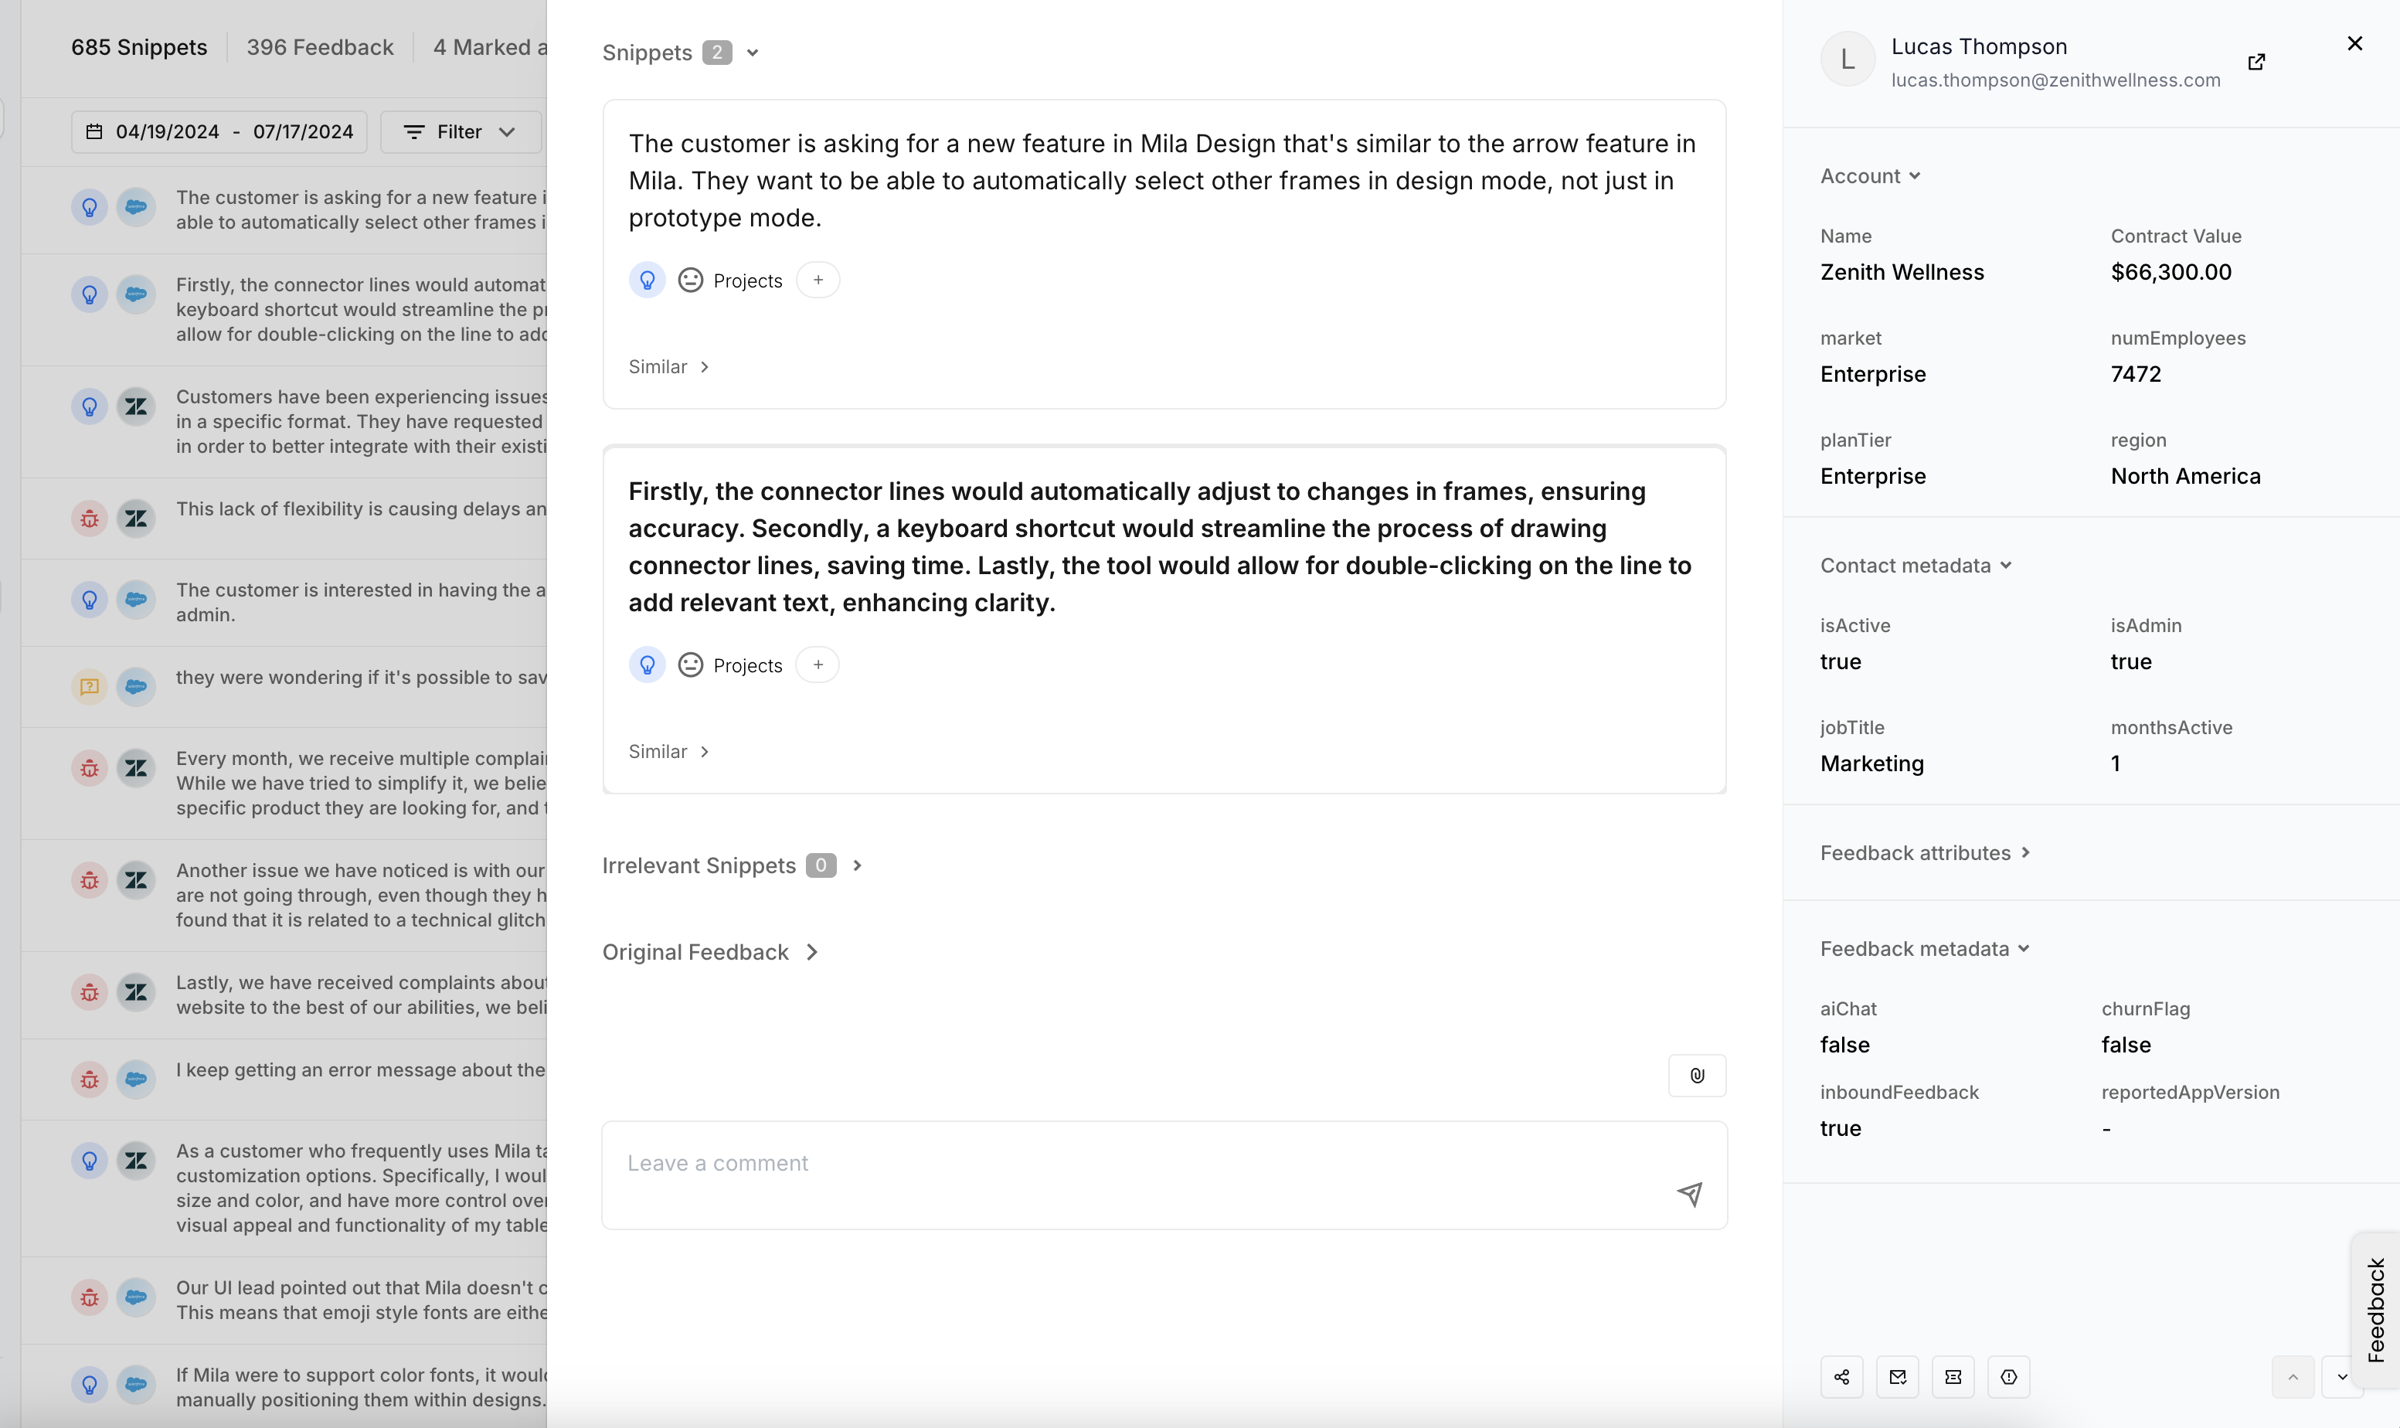
Task: Add a tag with plus button on the first snippet
Action: (x=818, y=280)
